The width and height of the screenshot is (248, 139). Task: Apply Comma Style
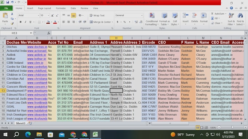pos(130,22)
